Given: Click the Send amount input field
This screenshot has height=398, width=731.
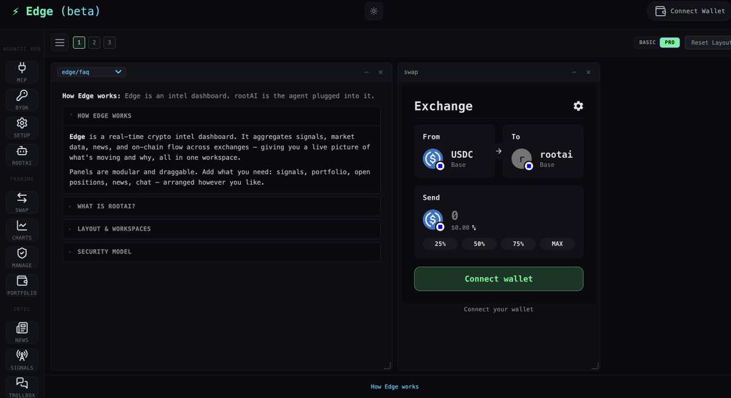Looking at the screenshot, I should click(x=512, y=215).
